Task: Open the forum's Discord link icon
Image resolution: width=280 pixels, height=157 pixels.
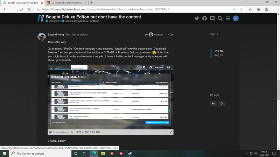Action: click(x=212, y=18)
